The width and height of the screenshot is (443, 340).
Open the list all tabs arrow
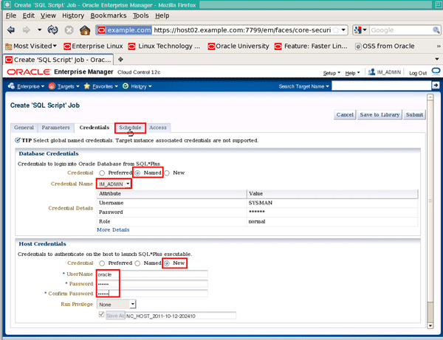click(437, 59)
